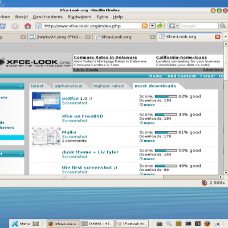Click the Maito 61% score bar

pos(166,132)
